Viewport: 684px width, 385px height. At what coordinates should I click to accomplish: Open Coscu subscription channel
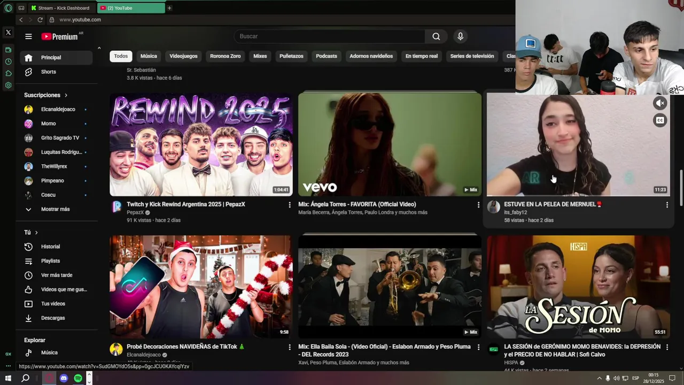click(x=56, y=195)
